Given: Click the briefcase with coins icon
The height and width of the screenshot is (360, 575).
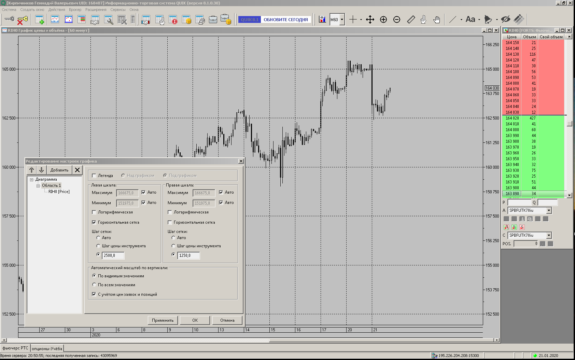Looking at the screenshot, I should tap(226, 19).
